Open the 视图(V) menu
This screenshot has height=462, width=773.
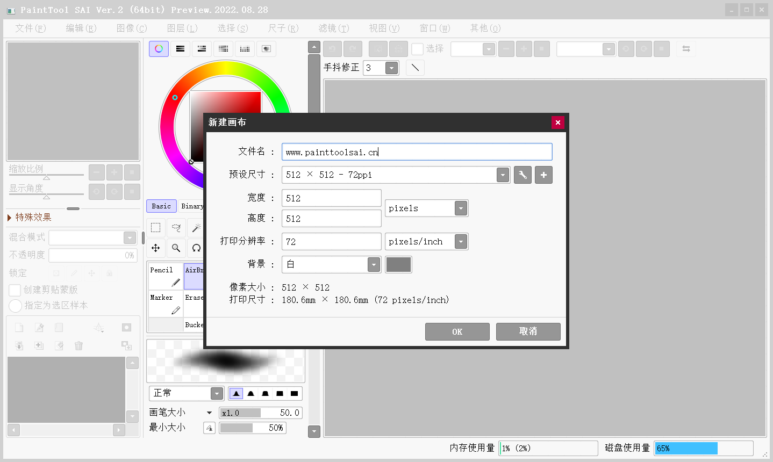pos(384,28)
